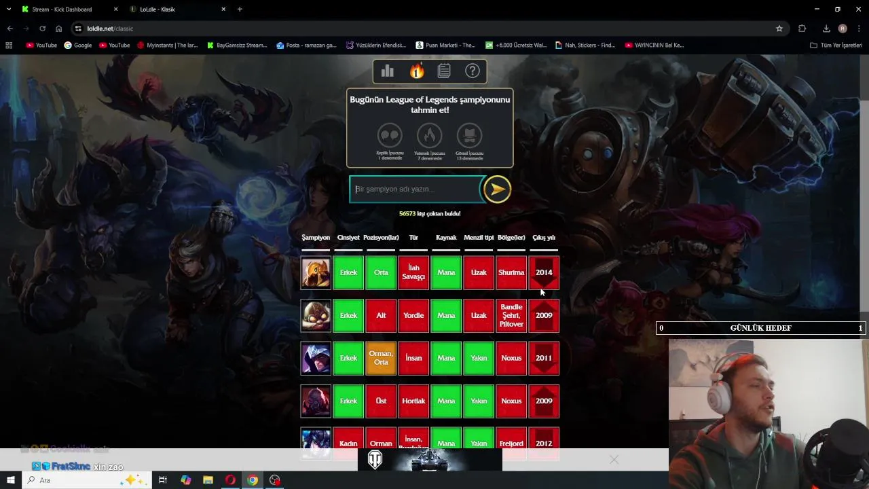The height and width of the screenshot is (489, 869).
Task: Open Task View on taskbar
Action: (x=163, y=480)
